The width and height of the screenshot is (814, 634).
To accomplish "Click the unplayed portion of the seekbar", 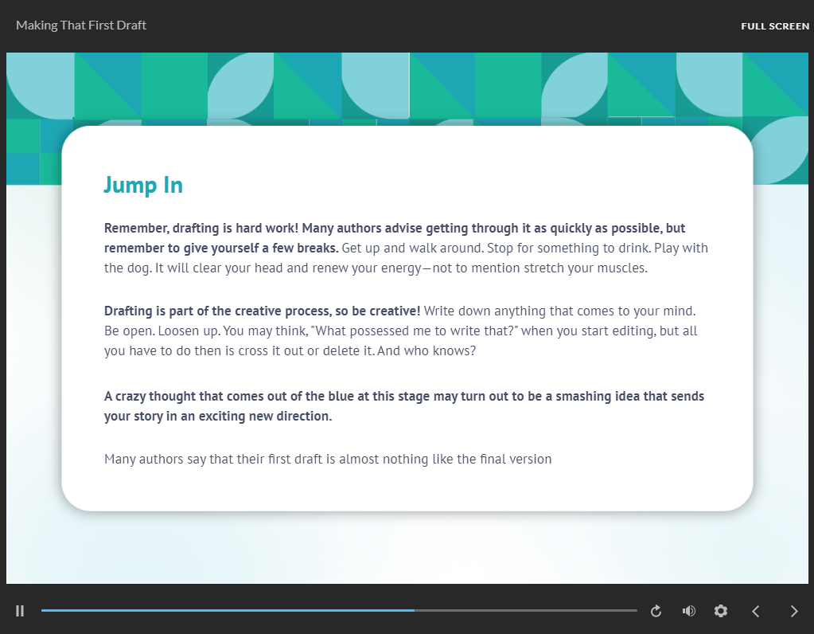I will 525,610.
